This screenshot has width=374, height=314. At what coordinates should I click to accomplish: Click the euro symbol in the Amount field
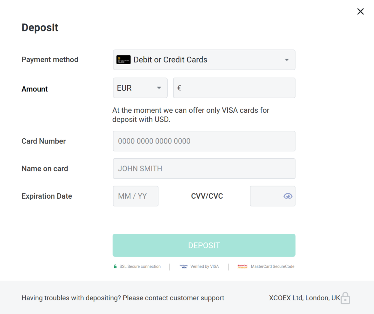point(179,88)
